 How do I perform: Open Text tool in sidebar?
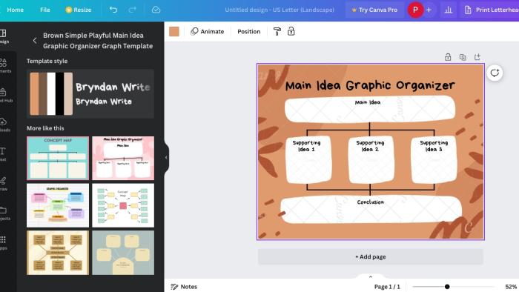tap(3, 153)
